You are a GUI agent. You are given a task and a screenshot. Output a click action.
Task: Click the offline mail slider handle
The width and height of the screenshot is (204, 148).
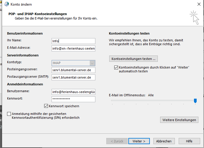(x=195, y=101)
